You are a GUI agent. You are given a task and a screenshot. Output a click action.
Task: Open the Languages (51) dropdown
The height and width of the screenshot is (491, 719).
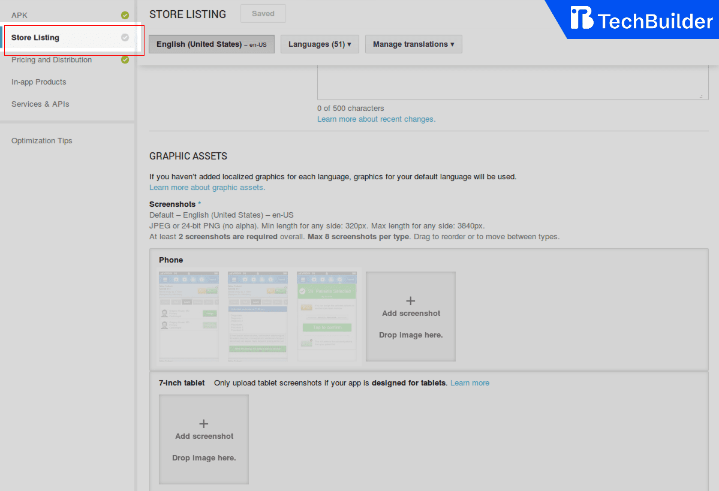click(320, 44)
